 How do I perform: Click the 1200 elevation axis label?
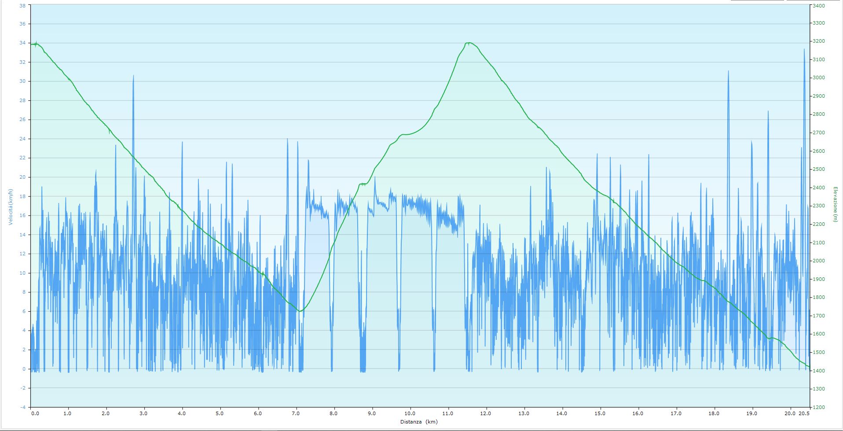819,407
